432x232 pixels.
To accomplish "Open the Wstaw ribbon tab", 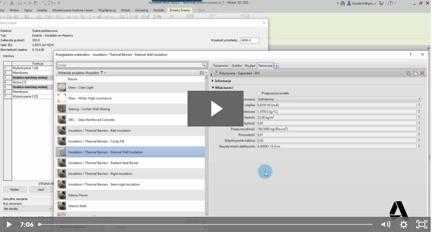I will [x=14, y=10].
